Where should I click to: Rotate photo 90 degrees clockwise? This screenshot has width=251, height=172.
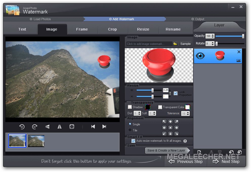(35, 127)
